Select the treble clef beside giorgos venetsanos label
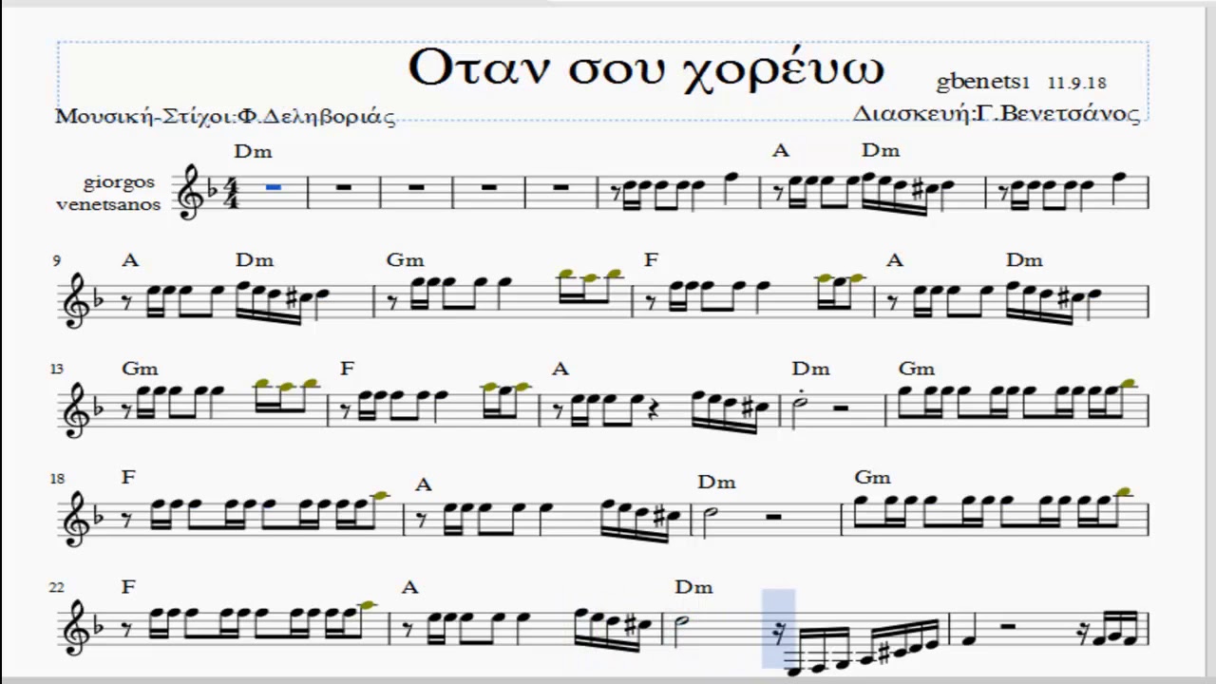Viewport: 1216px width, 684px height. pyautogui.click(x=190, y=193)
